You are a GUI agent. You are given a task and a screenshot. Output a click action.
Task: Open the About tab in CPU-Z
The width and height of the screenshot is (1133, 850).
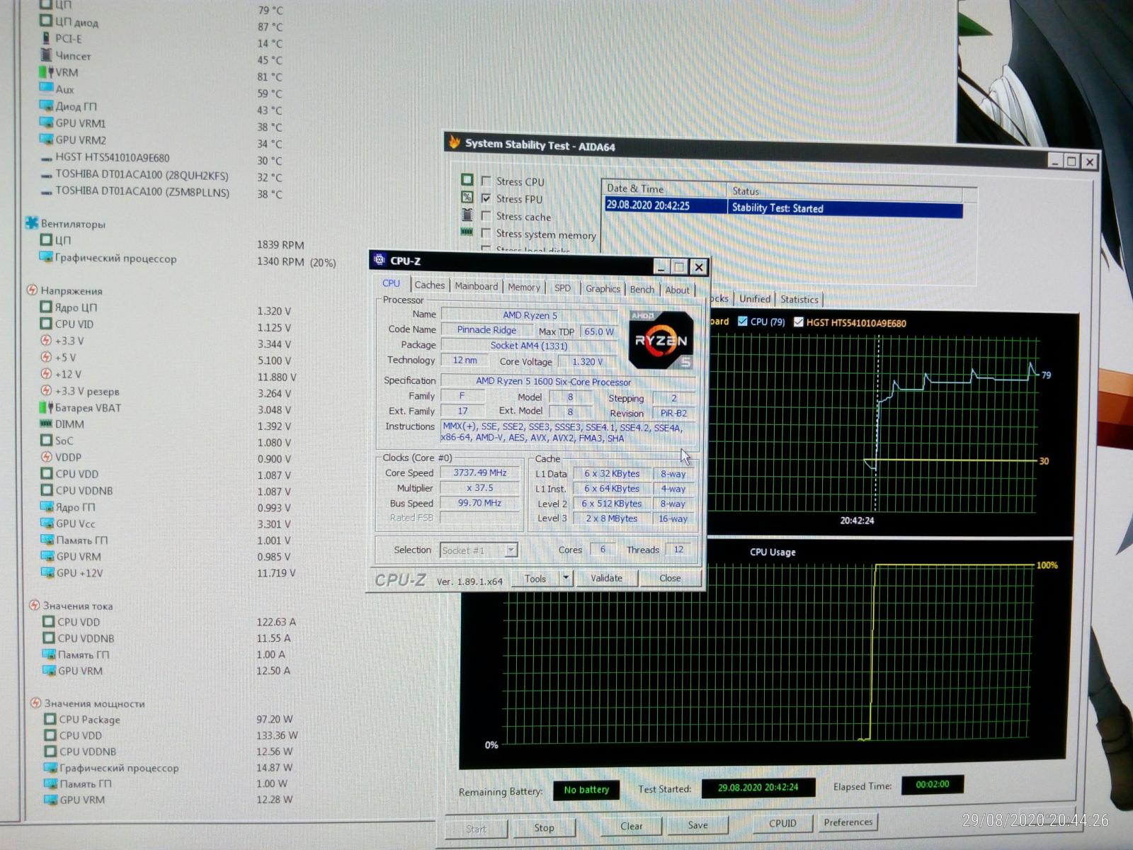677,290
